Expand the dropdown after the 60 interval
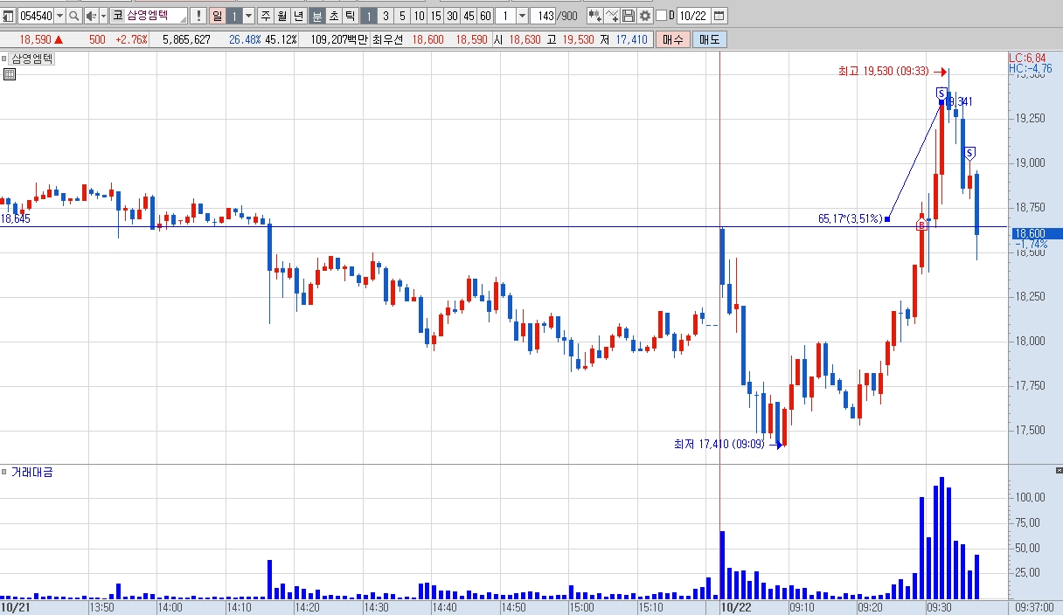Viewport: 1063px width, 615px height. pyautogui.click(x=522, y=16)
